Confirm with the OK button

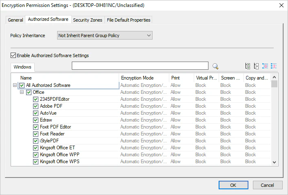(233, 185)
